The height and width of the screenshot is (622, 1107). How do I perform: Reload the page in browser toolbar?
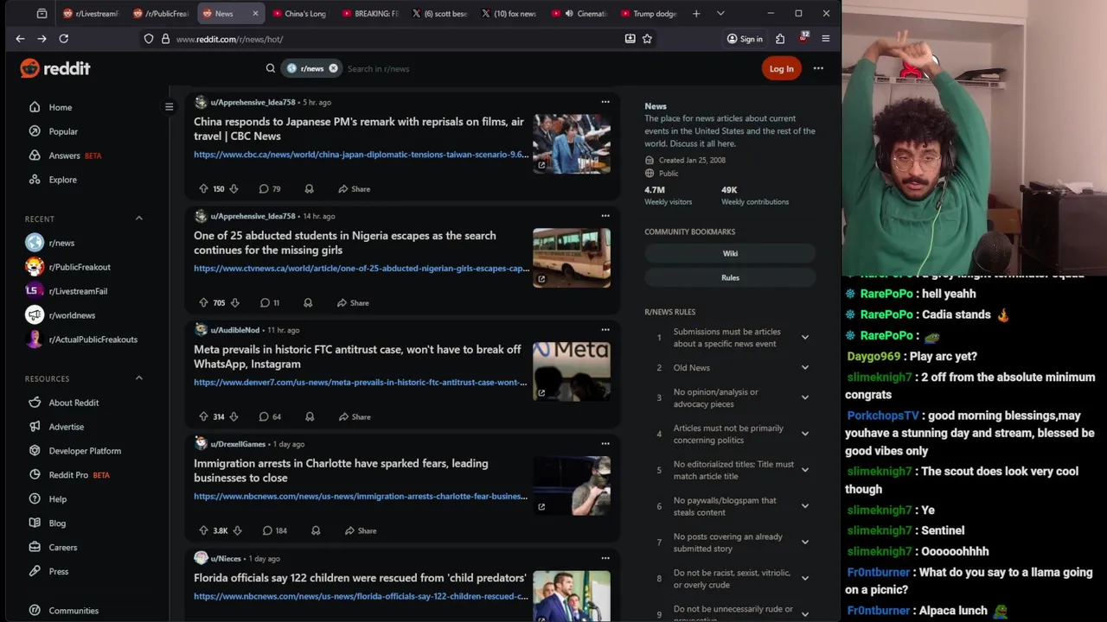(x=63, y=39)
